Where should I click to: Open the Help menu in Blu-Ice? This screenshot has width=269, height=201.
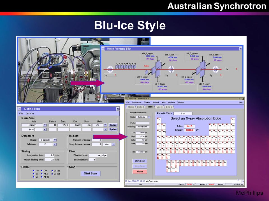tap(240, 102)
